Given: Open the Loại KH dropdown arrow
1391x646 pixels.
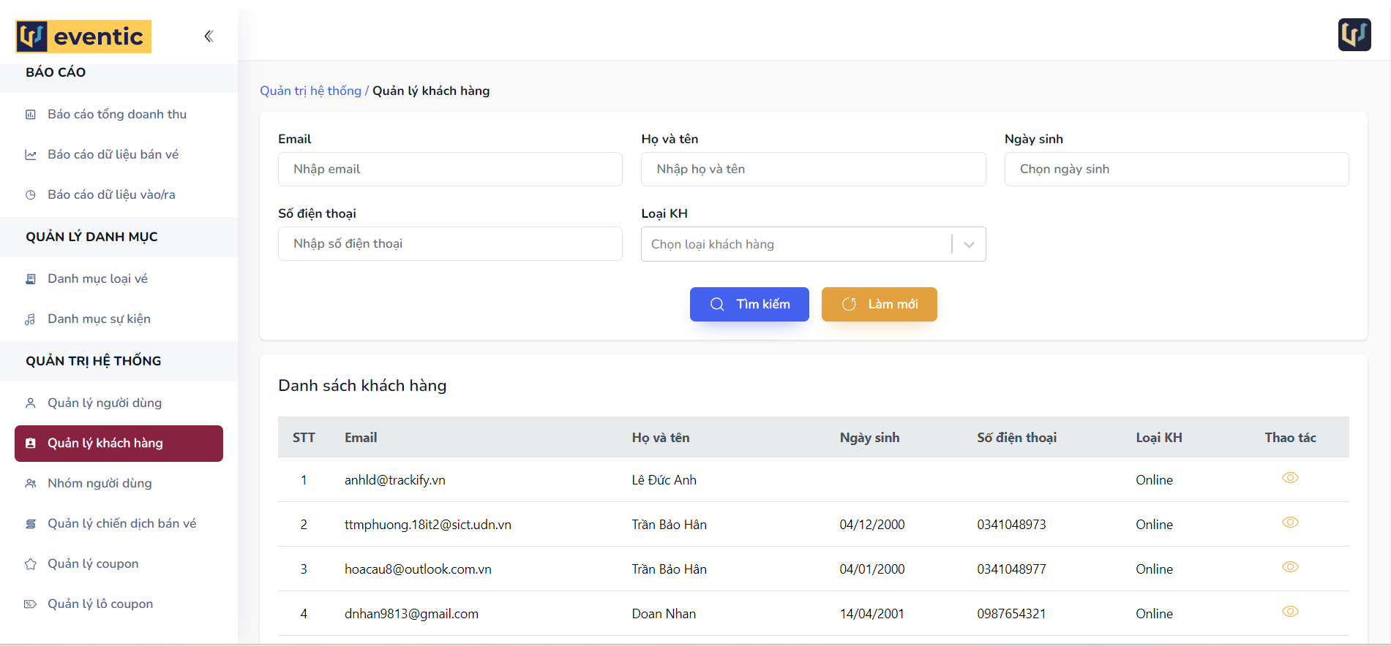Looking at the screenshot, I should click(969, 245).
